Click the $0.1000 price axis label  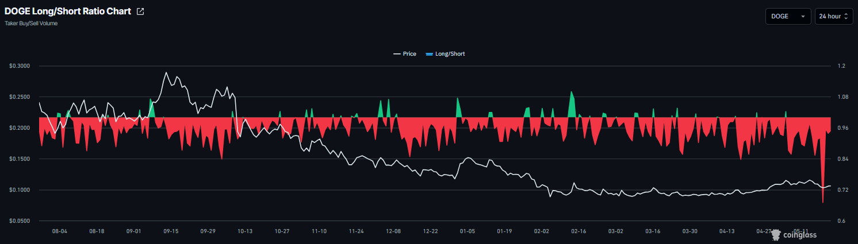[x=19, y=190]
